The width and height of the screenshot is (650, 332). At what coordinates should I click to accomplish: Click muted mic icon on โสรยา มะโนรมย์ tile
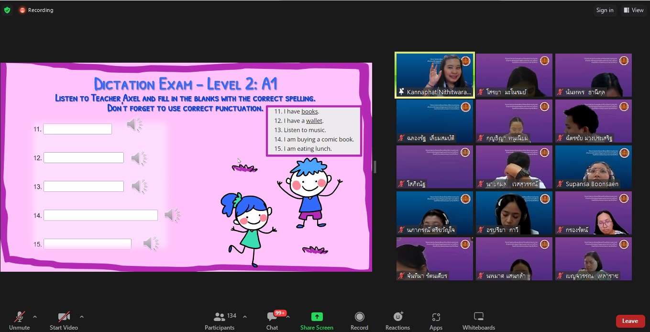(482, 92)
